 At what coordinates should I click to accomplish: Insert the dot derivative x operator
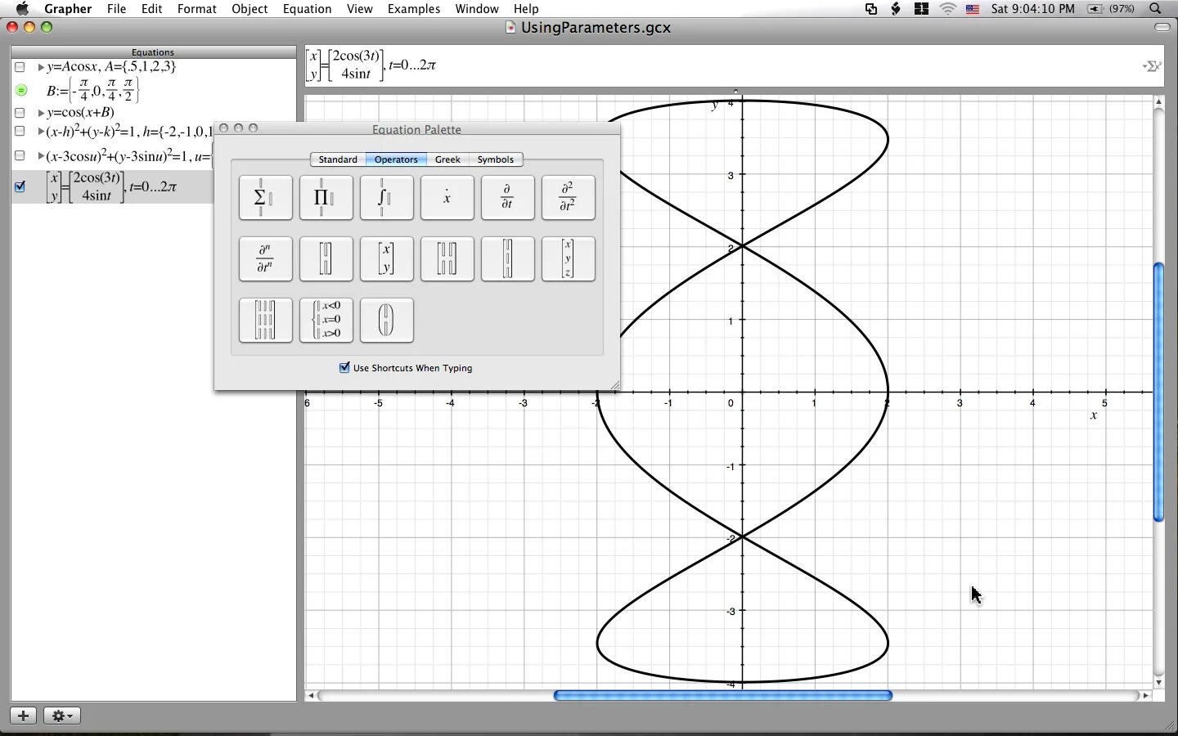coord(447,198)
